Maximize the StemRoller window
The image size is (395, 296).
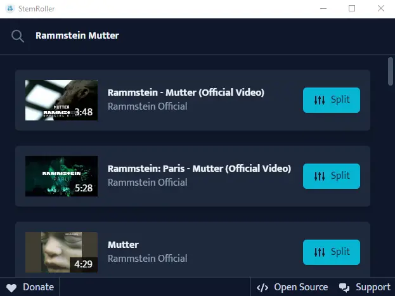[x=352, y=9]
